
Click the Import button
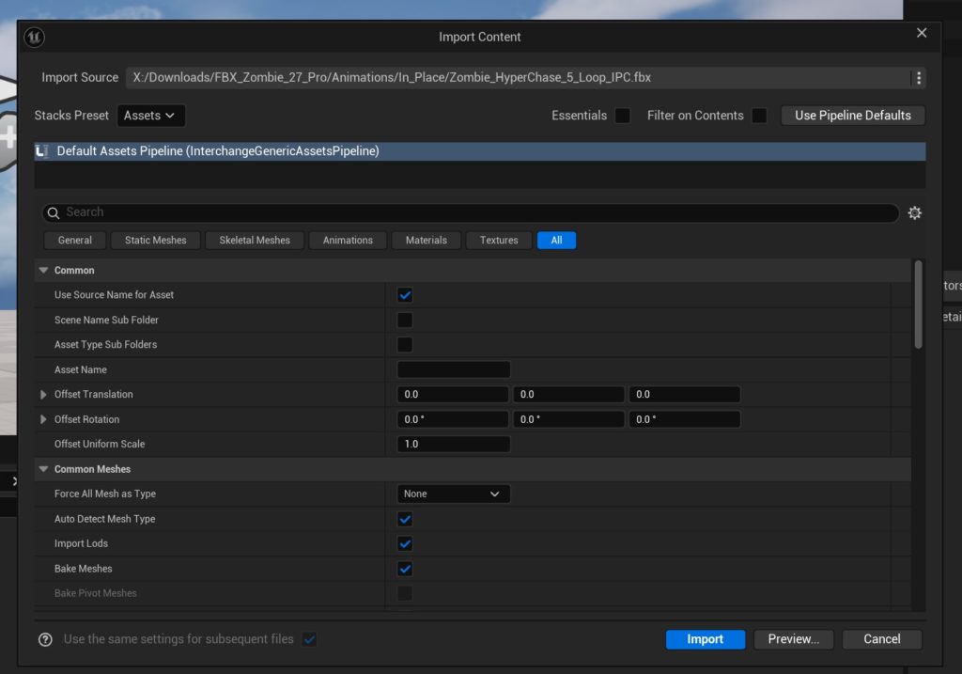click(705, 639)
